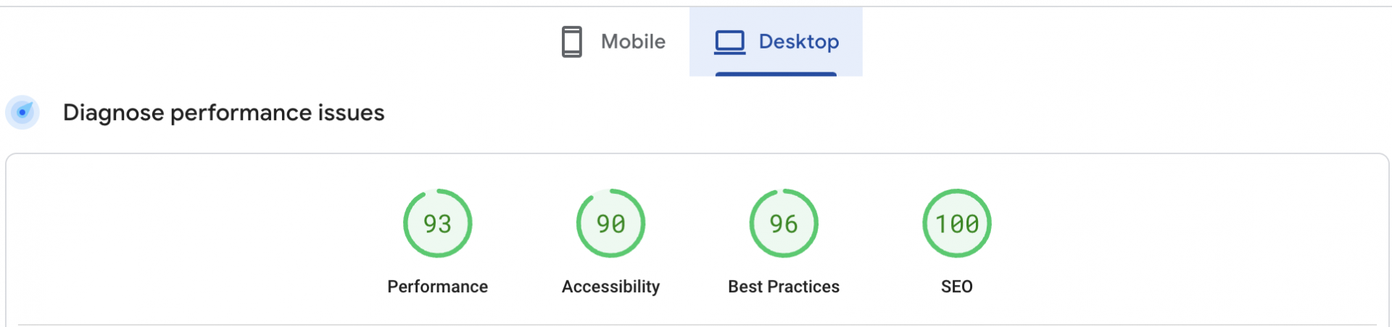Viewport: 1392px width, 327px height.
Task: Open the SEO gauge ring
Action: coord(957,224)
